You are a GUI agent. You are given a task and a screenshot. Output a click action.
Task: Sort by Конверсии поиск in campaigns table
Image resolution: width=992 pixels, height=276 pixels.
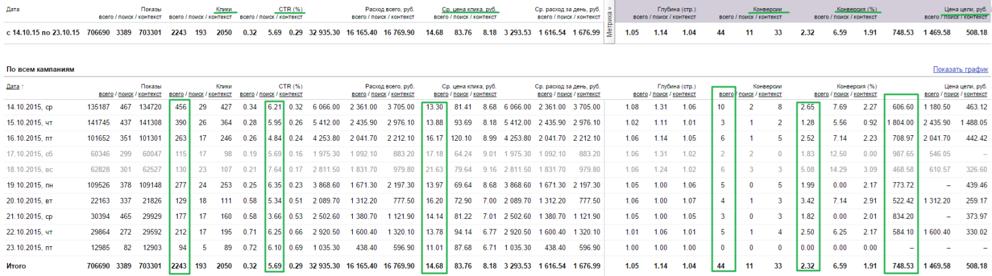click(x=746, y=94)
